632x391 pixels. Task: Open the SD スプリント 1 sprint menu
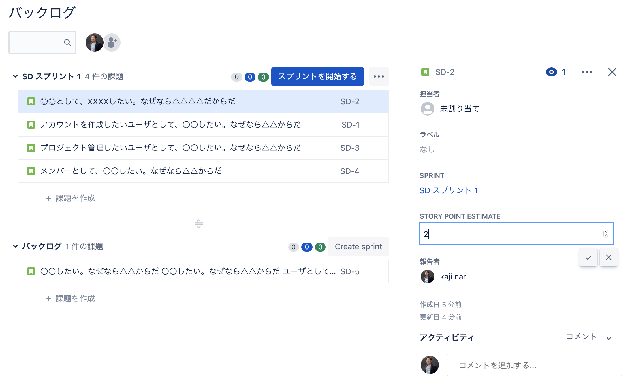[379, 76]
